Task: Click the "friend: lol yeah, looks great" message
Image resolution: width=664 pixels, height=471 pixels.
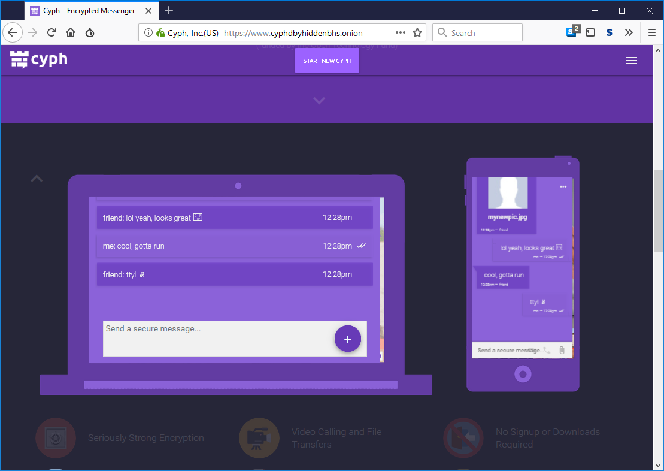Action: [x=235, y=218]
